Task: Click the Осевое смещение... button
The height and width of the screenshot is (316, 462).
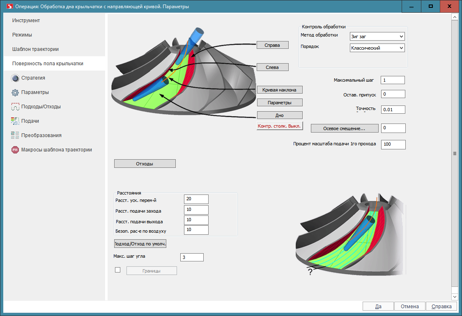Action: tap(345, 128)
